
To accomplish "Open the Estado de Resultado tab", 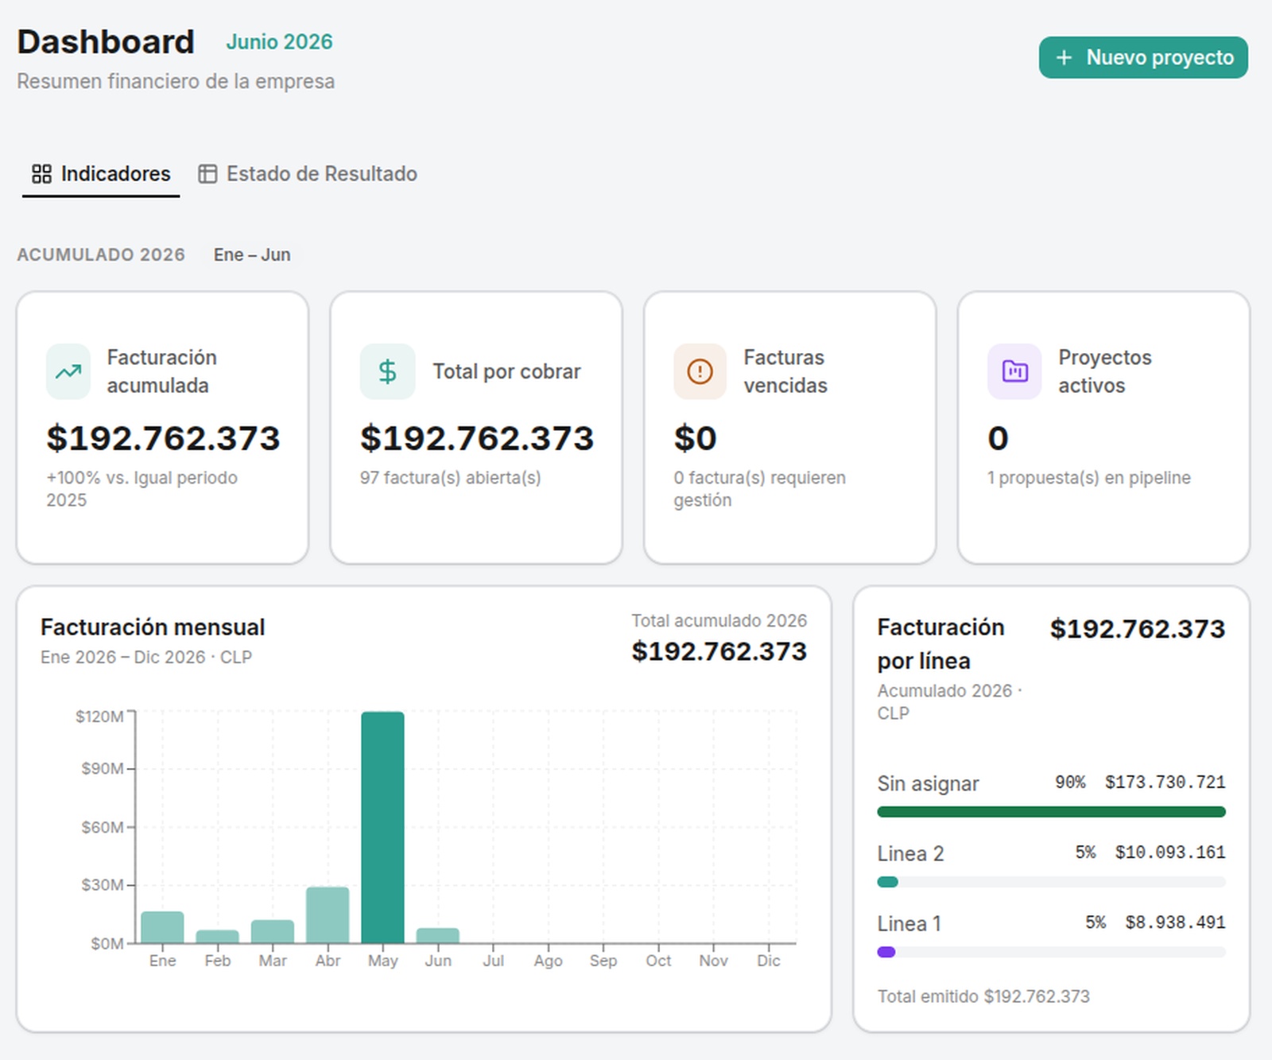I will point(308,173).
